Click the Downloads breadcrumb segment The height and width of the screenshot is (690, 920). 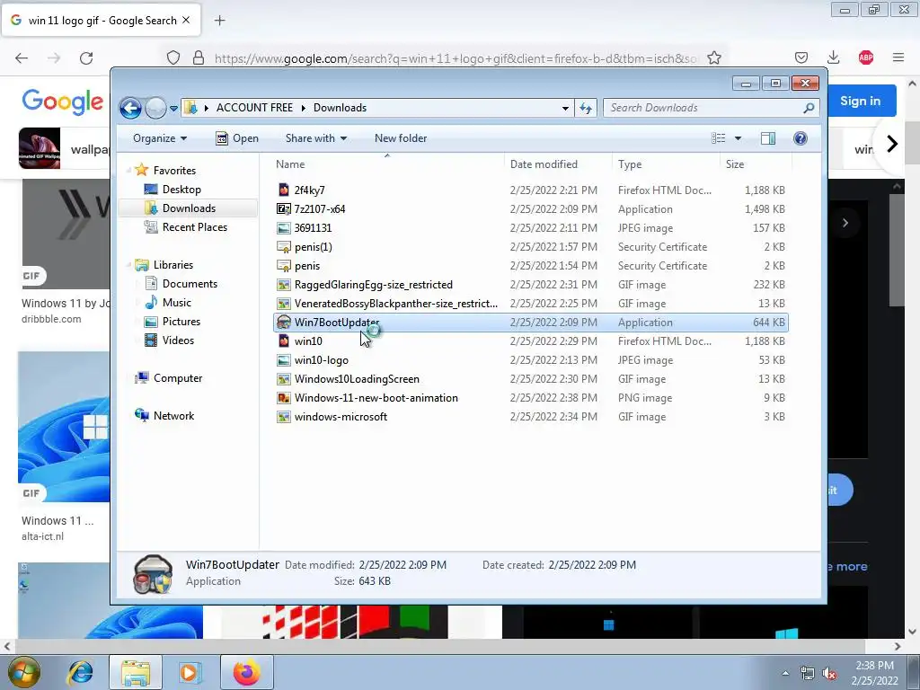pos(340,108)
